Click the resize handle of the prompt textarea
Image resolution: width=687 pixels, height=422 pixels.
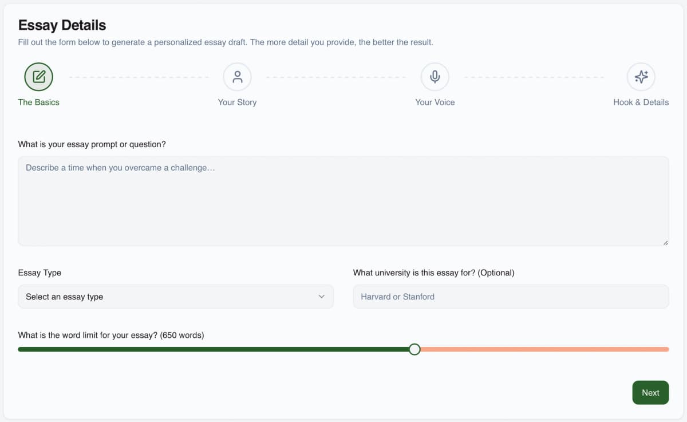tap(665, 243)
